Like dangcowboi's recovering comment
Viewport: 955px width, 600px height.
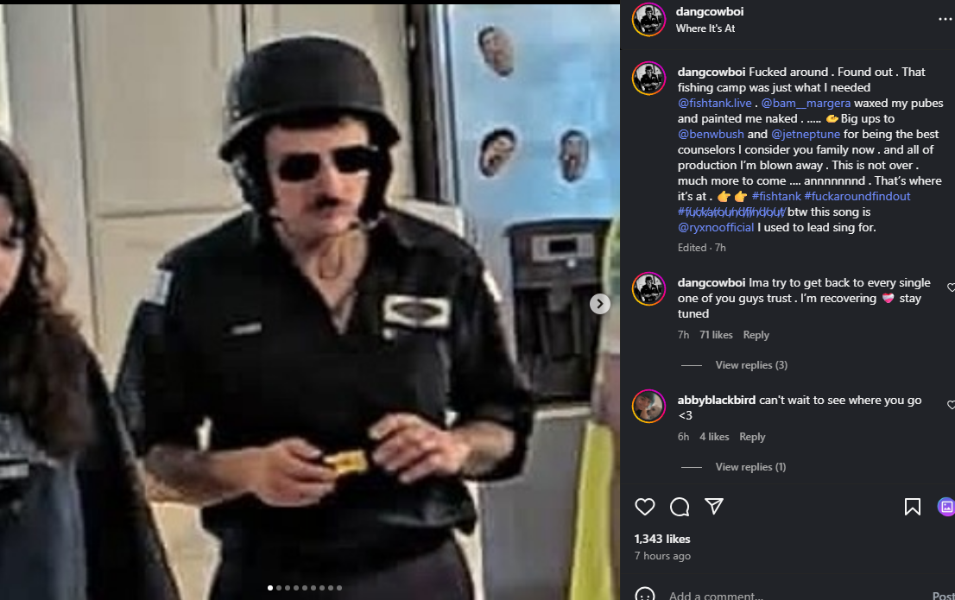click(x=951, y=287)
